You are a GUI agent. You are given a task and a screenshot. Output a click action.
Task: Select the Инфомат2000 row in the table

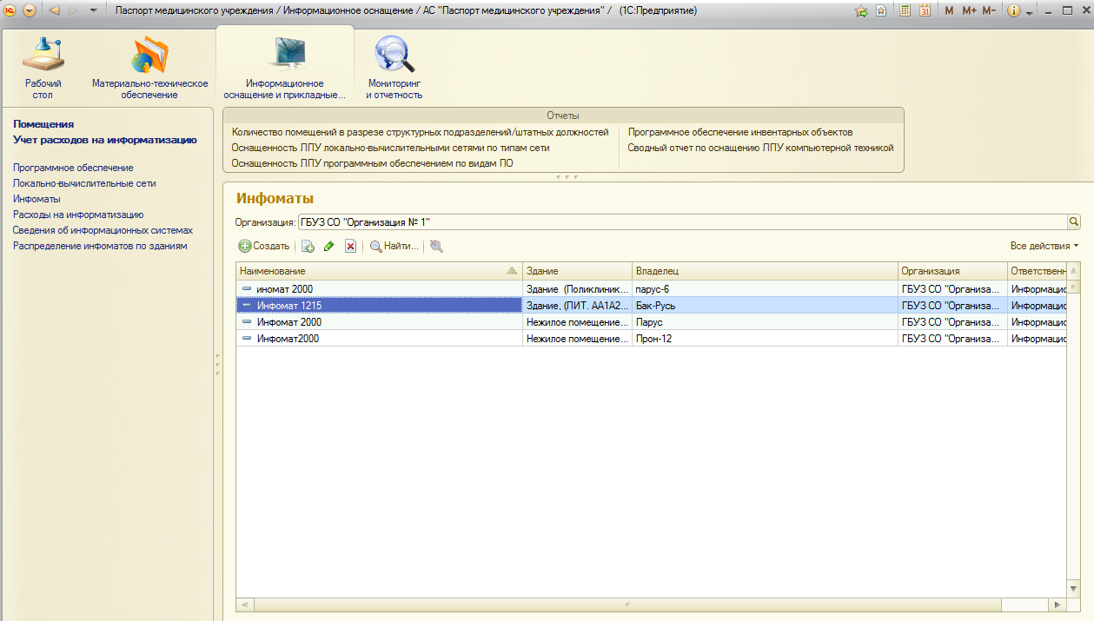click(x=288, y=339)
